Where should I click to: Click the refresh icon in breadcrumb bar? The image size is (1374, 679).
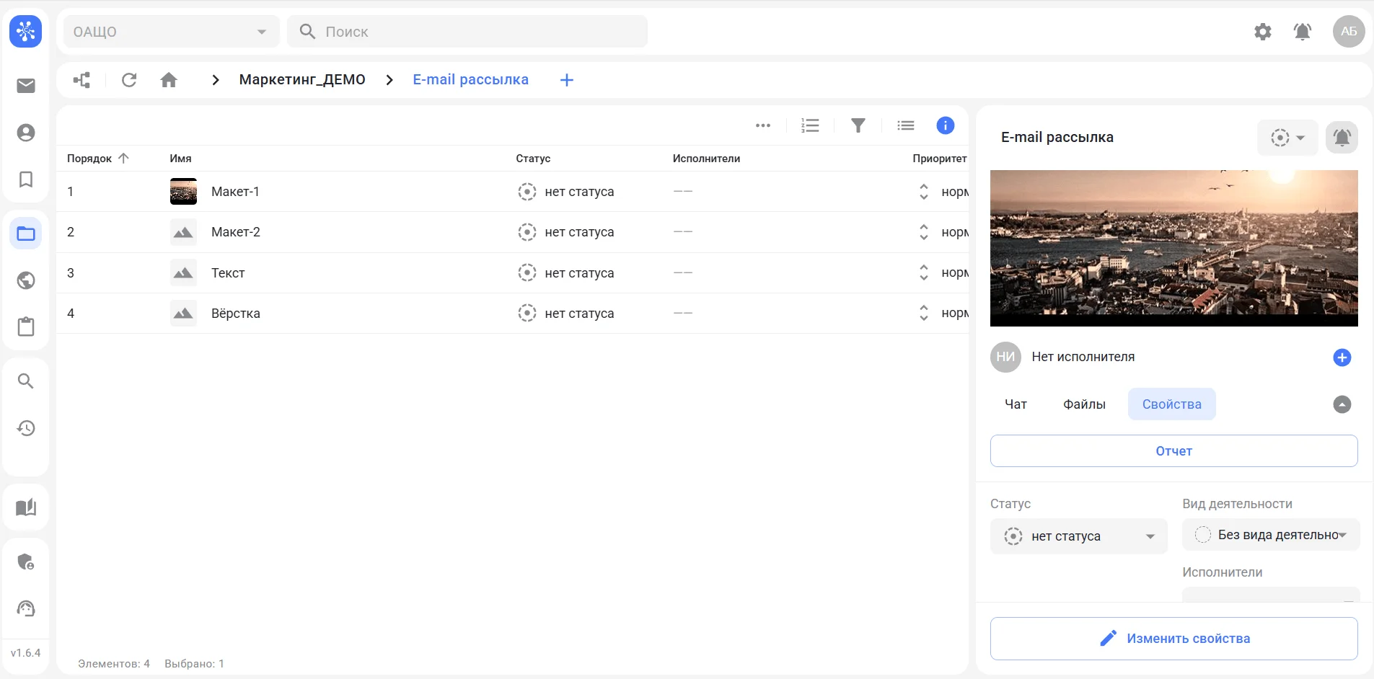tap(129, 80)
